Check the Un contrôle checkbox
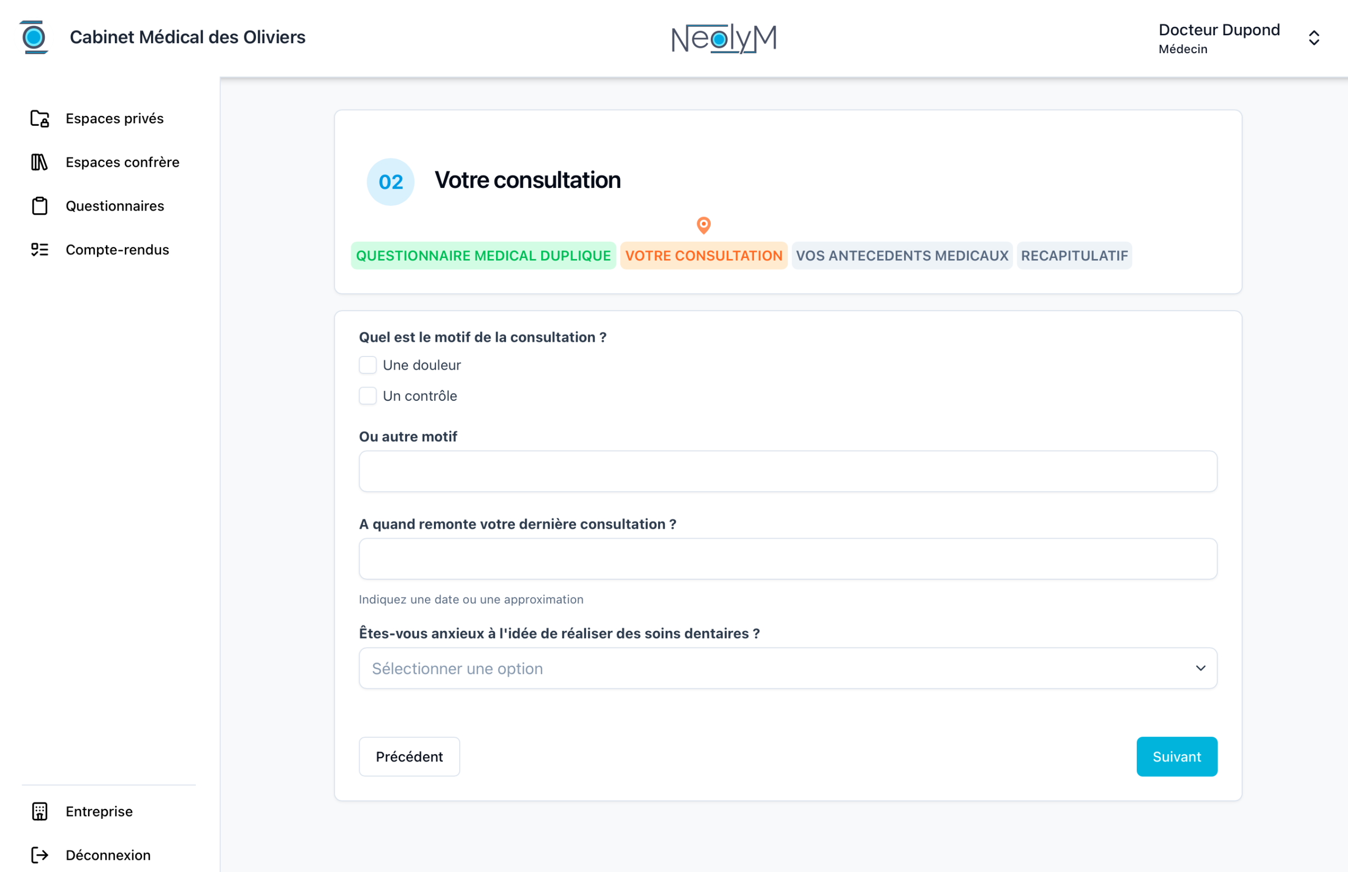 (368, 396)
